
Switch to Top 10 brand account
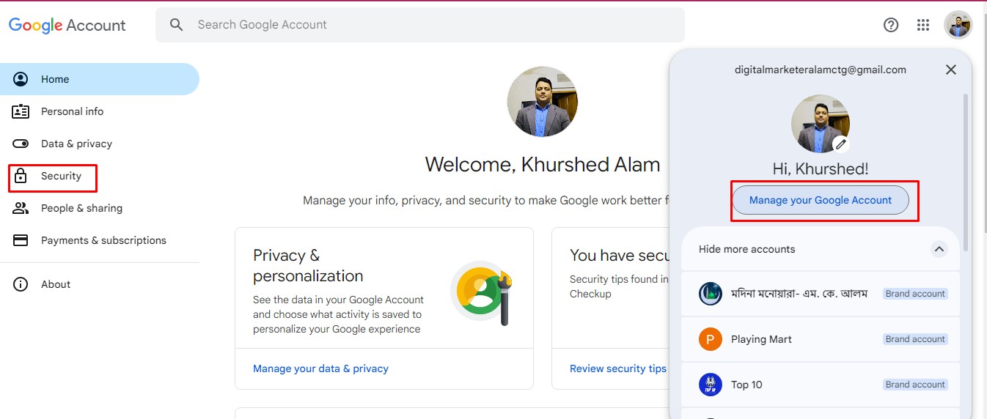[x=821, y=385]
